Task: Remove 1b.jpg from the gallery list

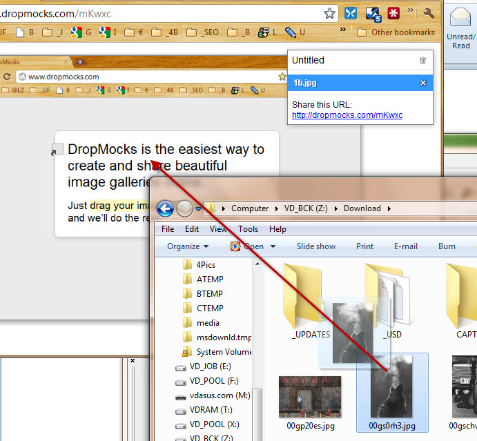Action: coord(423,83)
